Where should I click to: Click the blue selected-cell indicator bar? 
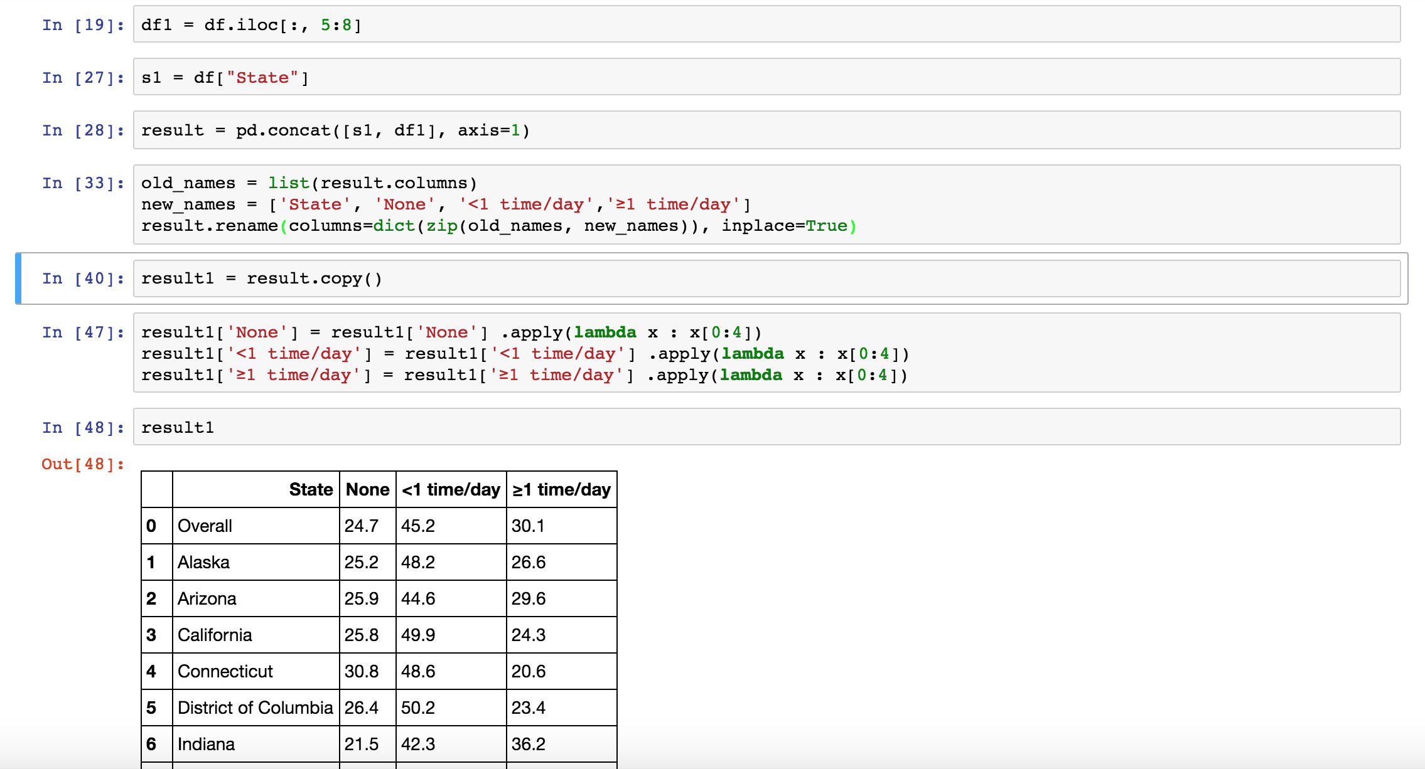point(18,278)
